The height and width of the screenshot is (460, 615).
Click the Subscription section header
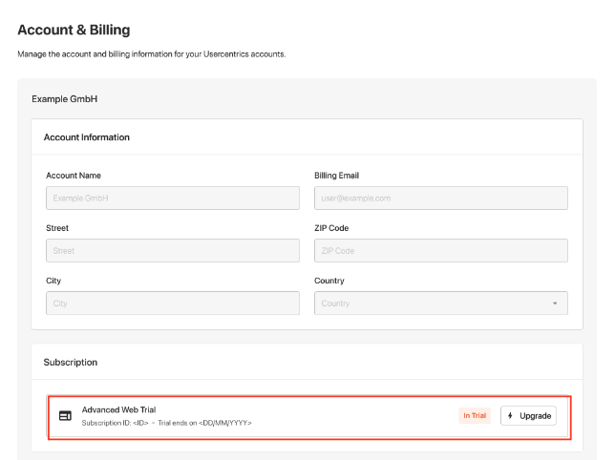[71, 363]
